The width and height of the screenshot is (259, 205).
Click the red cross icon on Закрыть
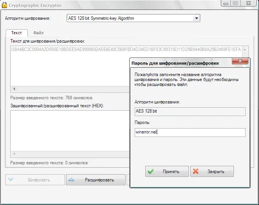click(196, 171)
